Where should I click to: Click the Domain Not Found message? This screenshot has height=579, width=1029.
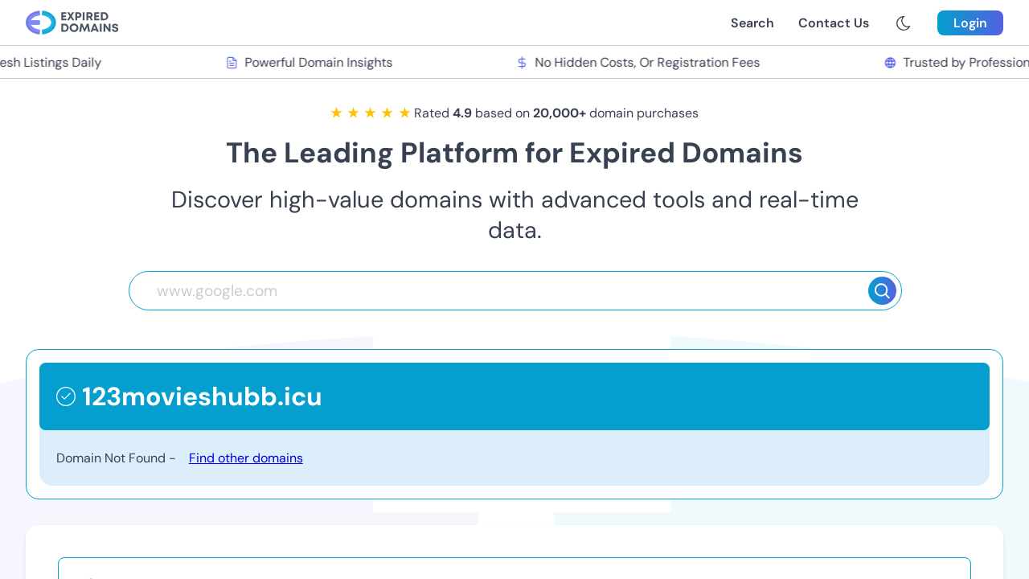tap(116, 458)
